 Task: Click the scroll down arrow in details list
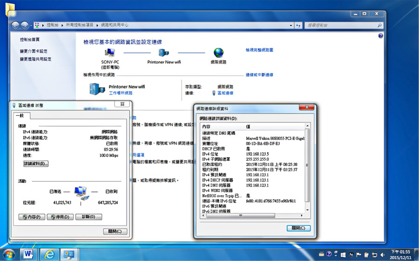tap(307, 210)
